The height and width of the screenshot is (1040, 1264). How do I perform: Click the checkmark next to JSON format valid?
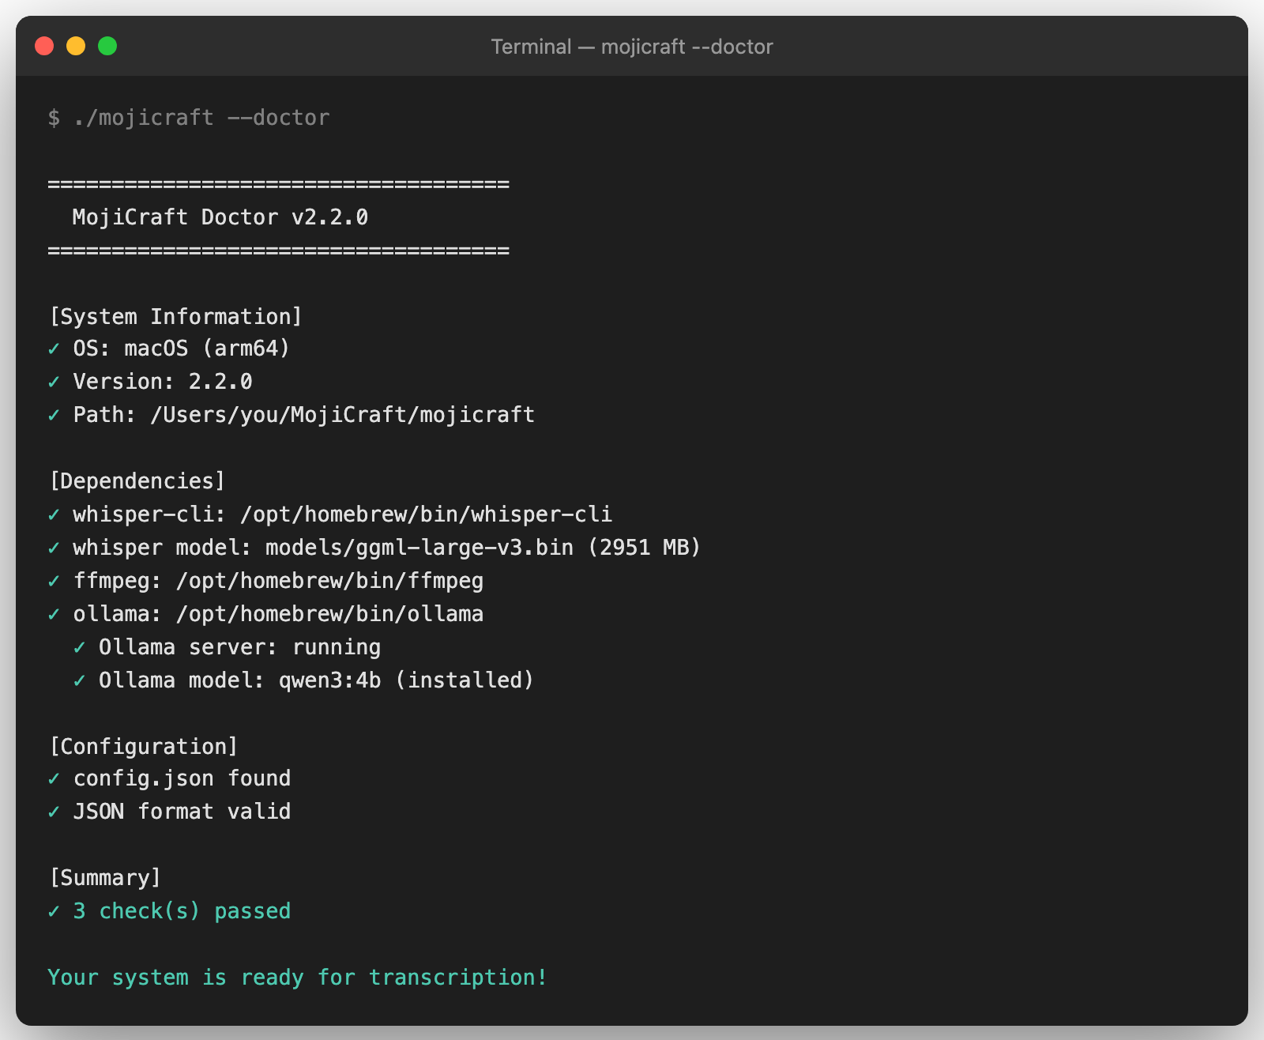pyautogui.click(x=54, y=812)
